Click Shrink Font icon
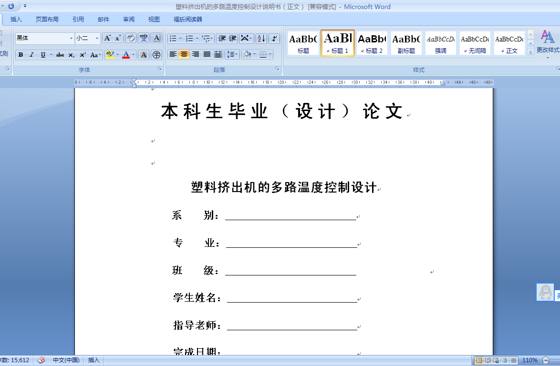 (x=118, y=38)
